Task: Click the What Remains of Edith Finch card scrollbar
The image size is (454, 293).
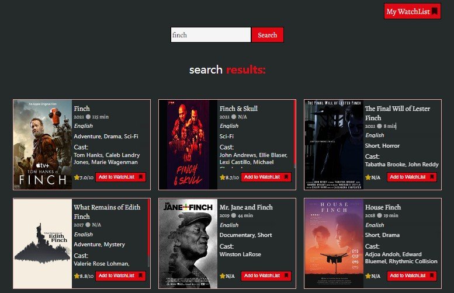Action: [x=149, y=232]
